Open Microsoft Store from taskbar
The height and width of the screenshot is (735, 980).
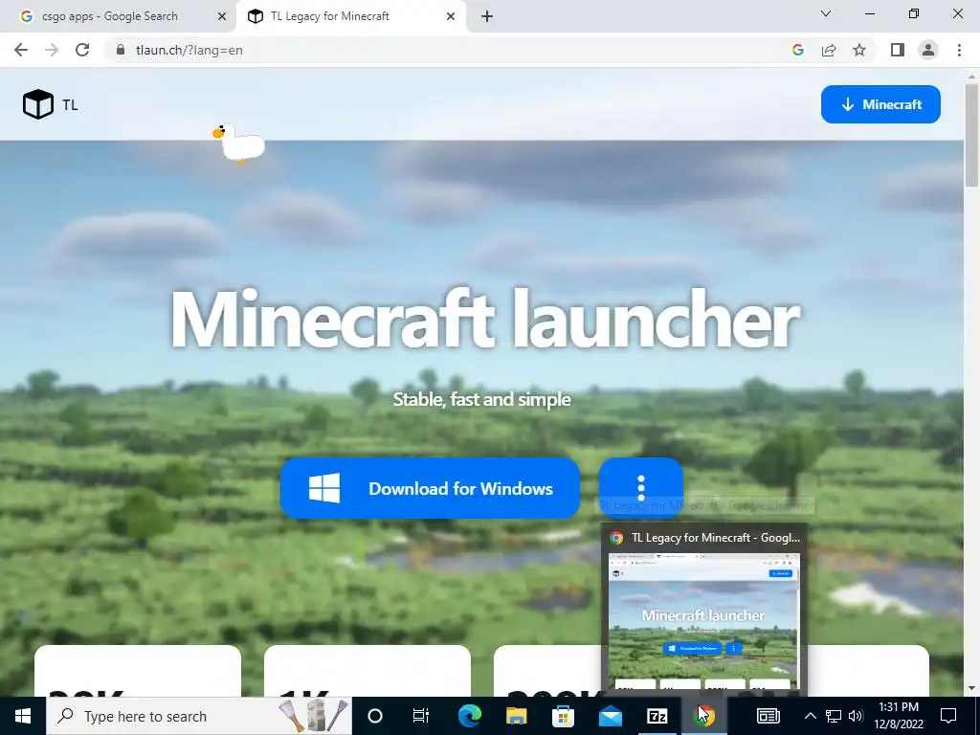point(563,716)
